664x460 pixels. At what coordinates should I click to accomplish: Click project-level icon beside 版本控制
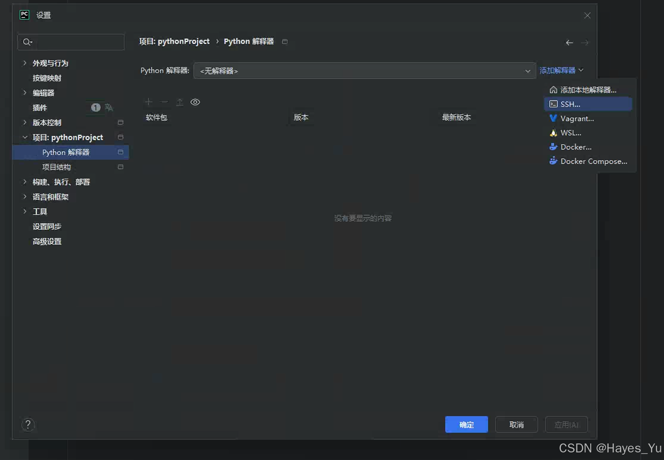pyautogui.click(x=121, y=122)
